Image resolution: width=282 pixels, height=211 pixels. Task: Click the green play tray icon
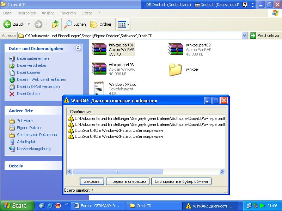(262, 206)
